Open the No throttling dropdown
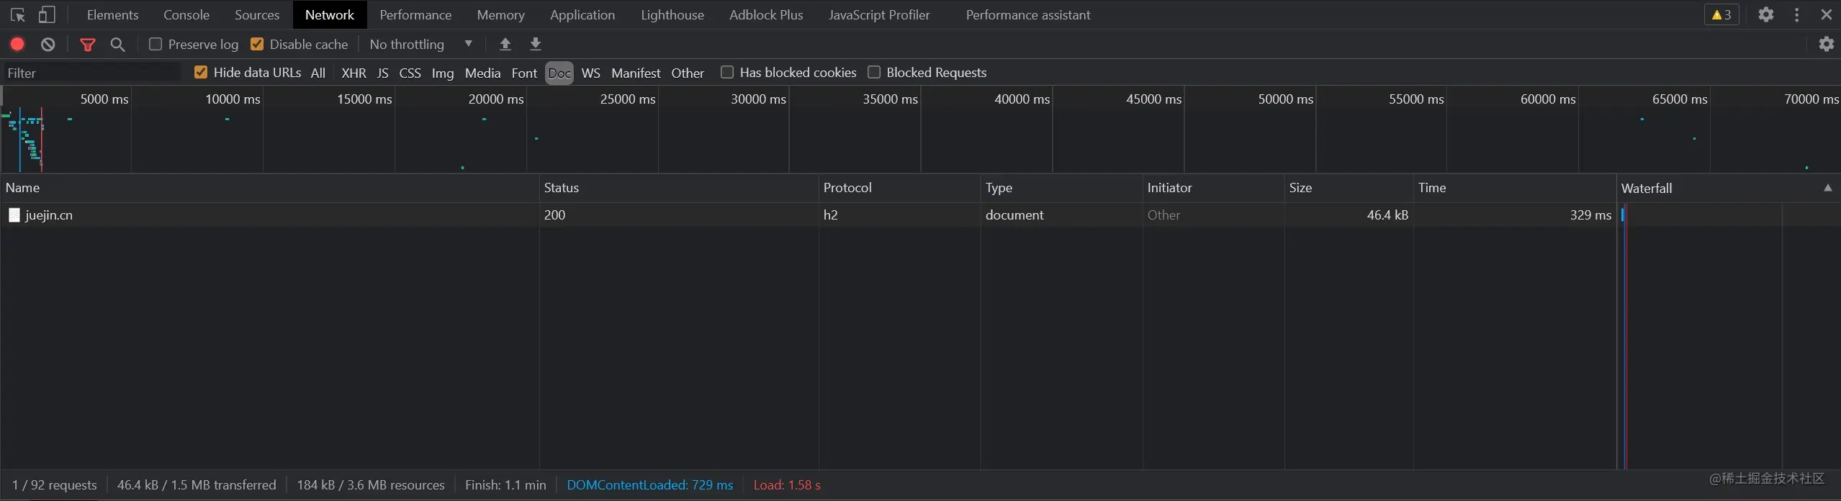Screen dimensions: 1841x501 (x=421, y=44)
